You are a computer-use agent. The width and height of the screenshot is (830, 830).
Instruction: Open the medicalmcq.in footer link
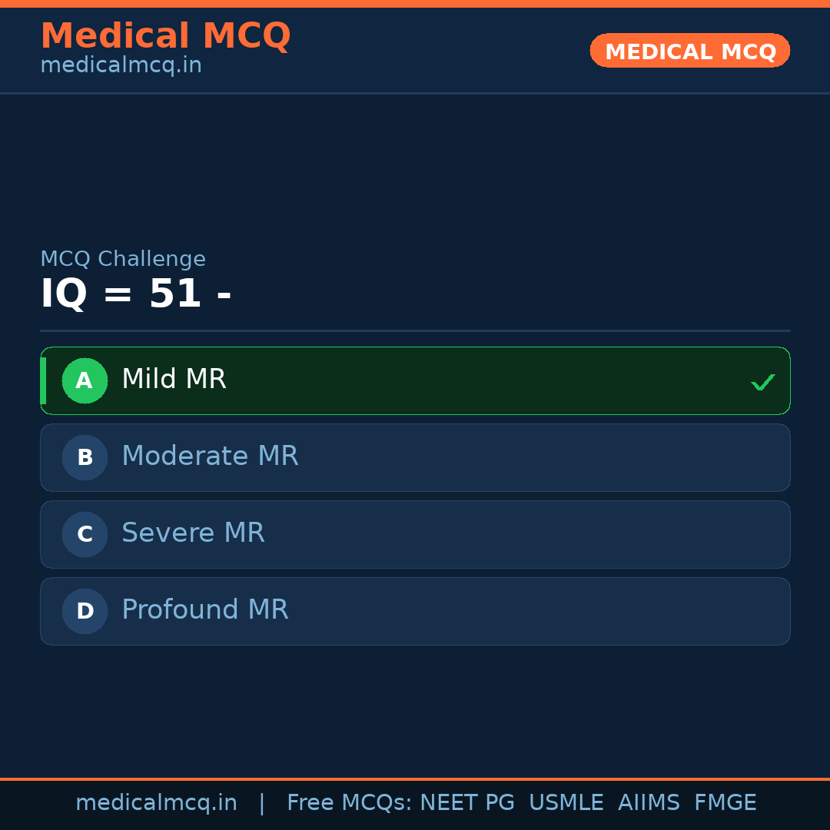157,802
